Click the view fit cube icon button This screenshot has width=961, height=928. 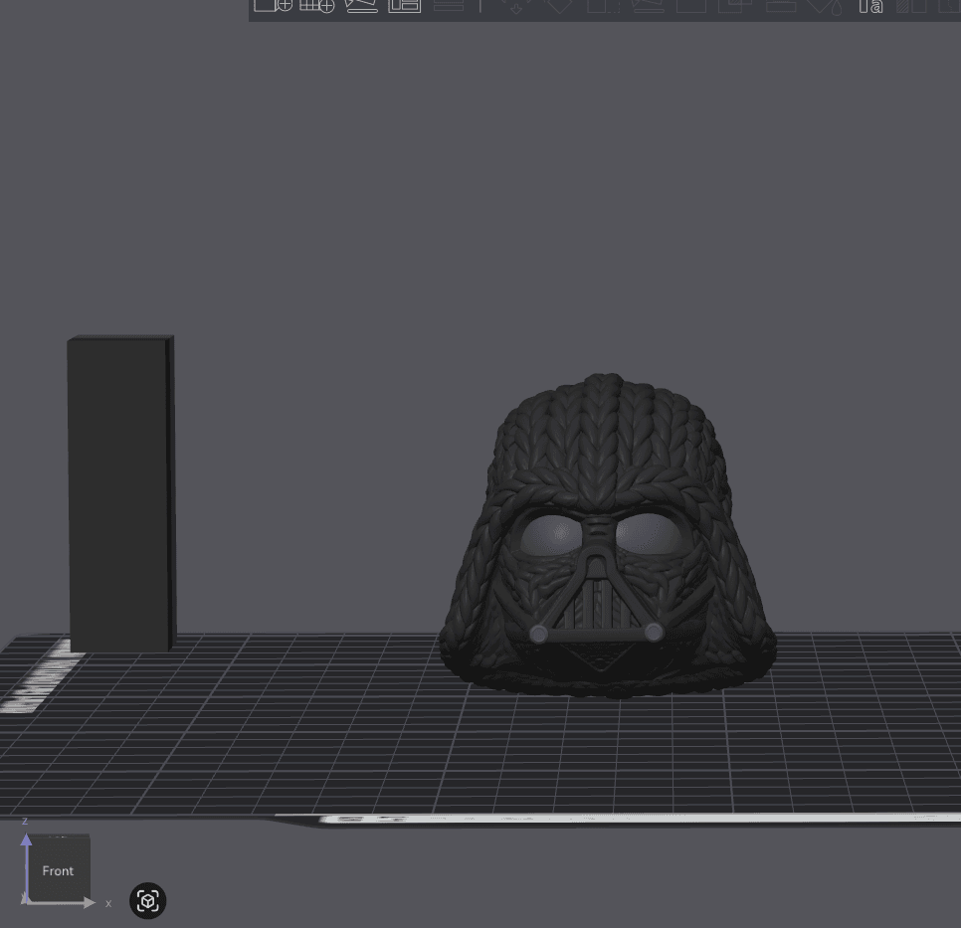coord(147,900)
